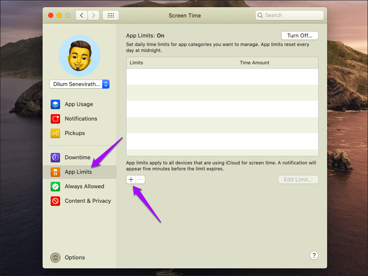The image size is (368, 276).
Task: Open the Notifications section icon
Action: [55, 119]
